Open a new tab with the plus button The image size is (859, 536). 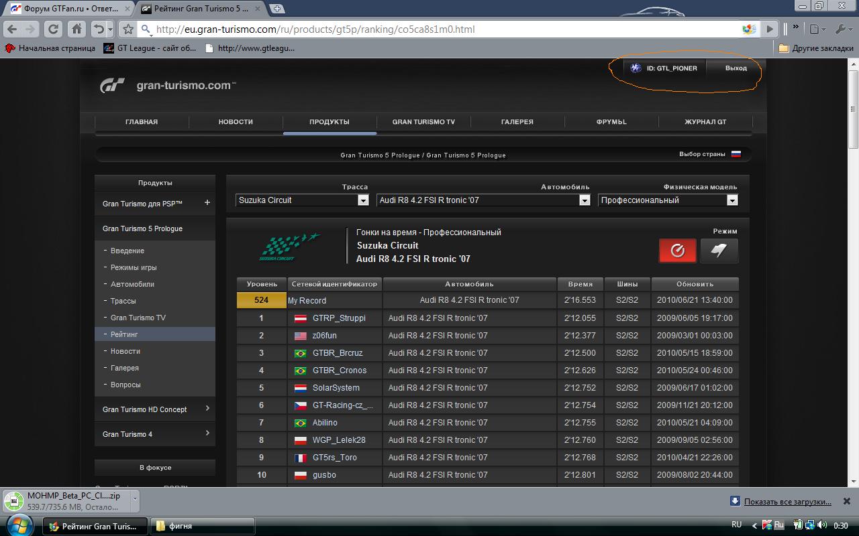pyautogui.click(x=276, y=9)
